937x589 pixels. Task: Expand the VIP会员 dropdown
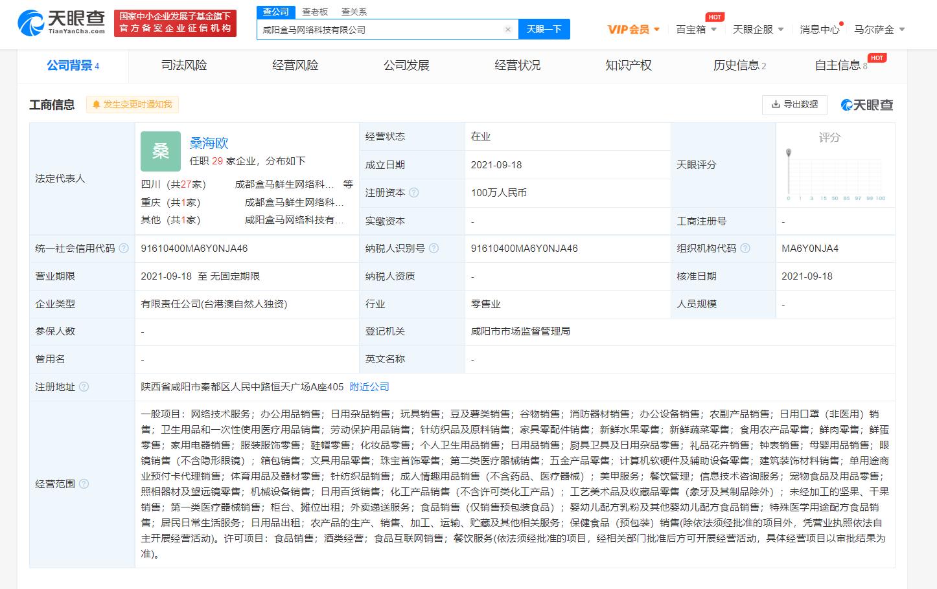coord(633,30)
